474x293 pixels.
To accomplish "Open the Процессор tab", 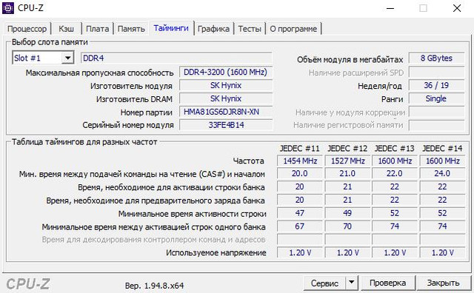I will click(x=27, y=29).
